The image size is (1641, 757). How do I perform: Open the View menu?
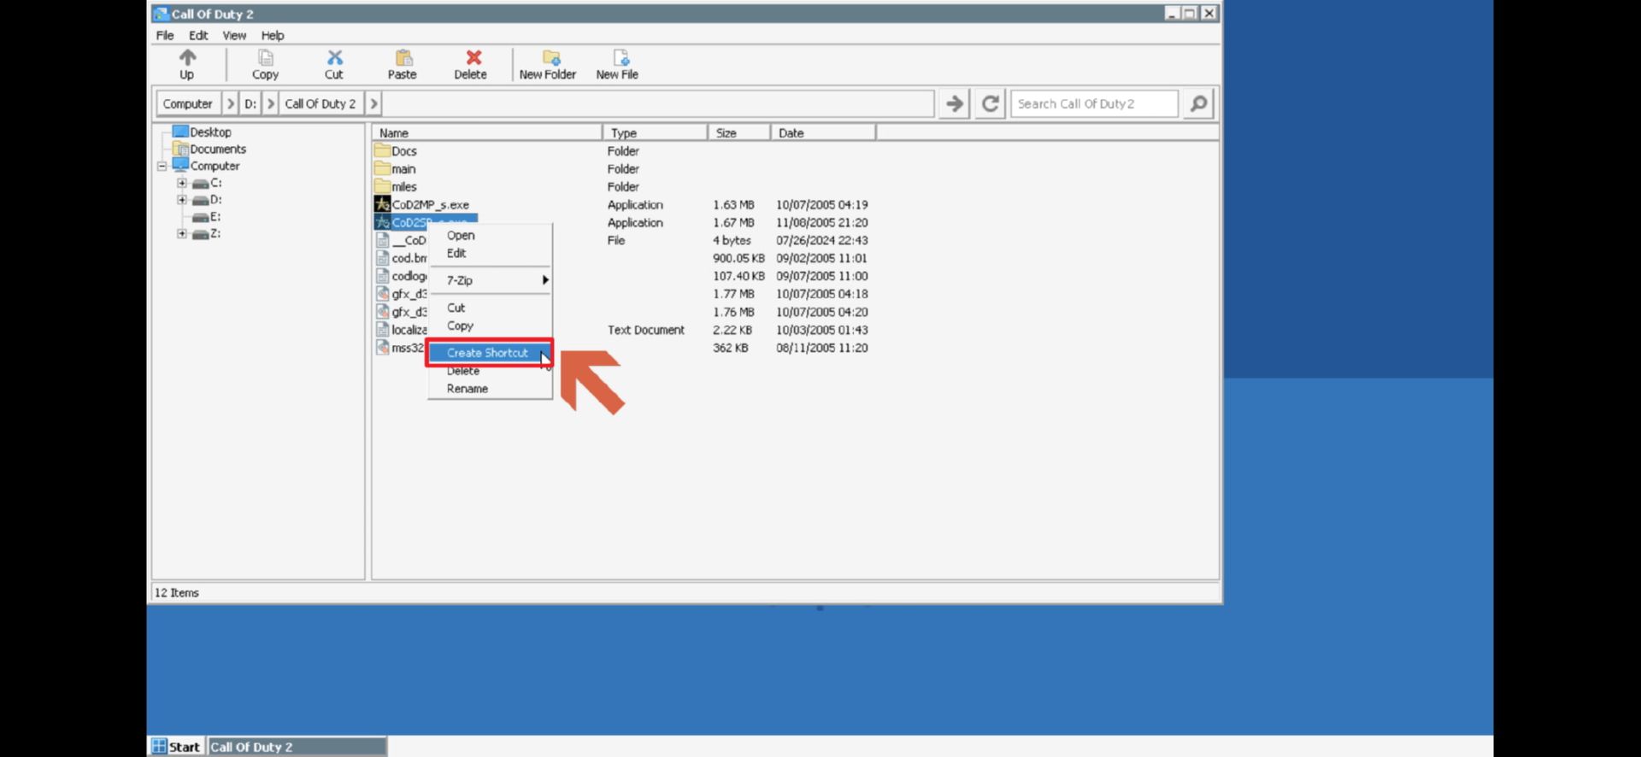pyautogui.click(x=234, y=35)
